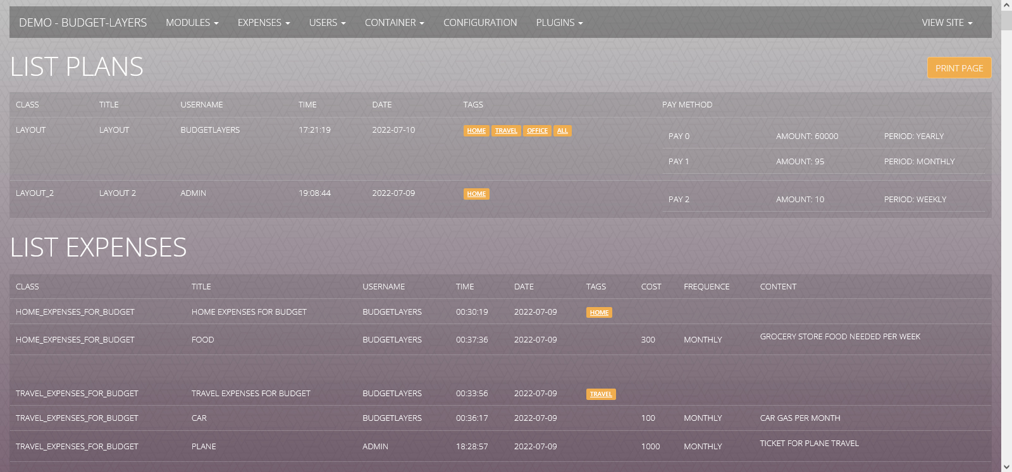
Task: Open the Configuration menu item
Action: click(x=479, y=23)
